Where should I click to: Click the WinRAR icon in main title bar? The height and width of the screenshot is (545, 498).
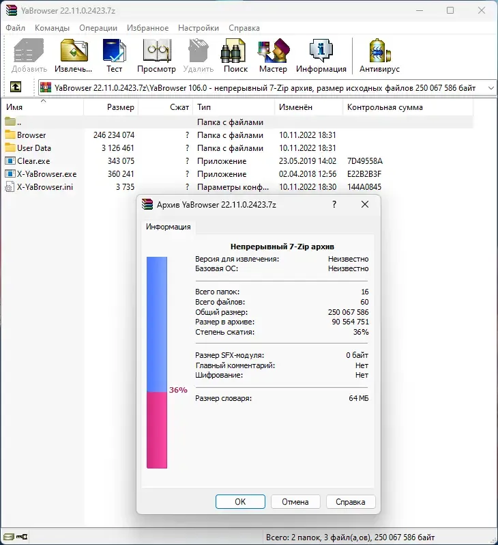click(x=12, y=10)
